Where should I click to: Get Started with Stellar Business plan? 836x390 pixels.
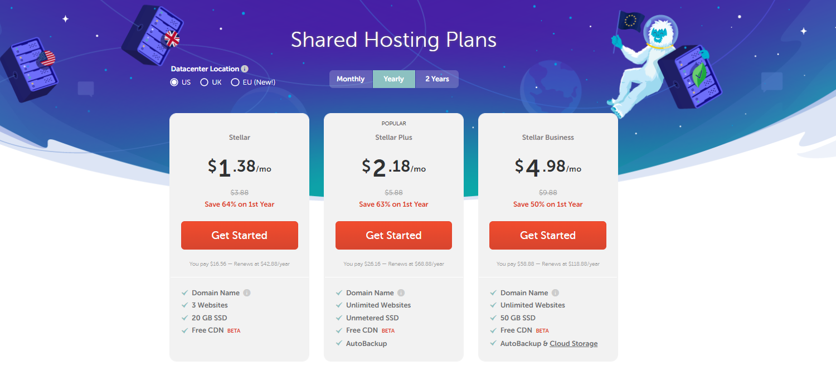[548, 235]
